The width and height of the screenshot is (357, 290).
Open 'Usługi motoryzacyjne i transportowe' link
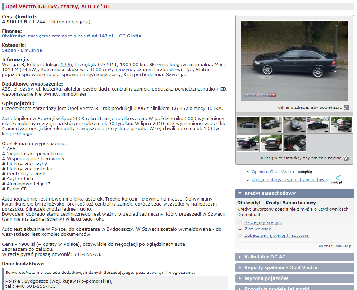pyautogui.click(x=289, y=180)
